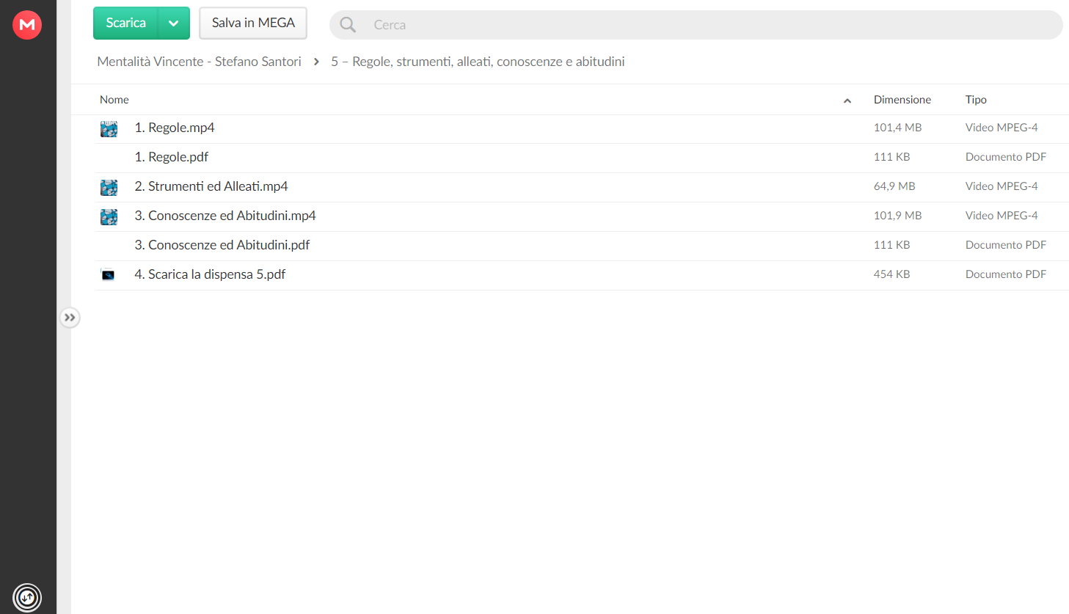Screen dimensions: 1069x614
Task: Click 111 KB size of 1. Regole.pdf
Action: 891,157
